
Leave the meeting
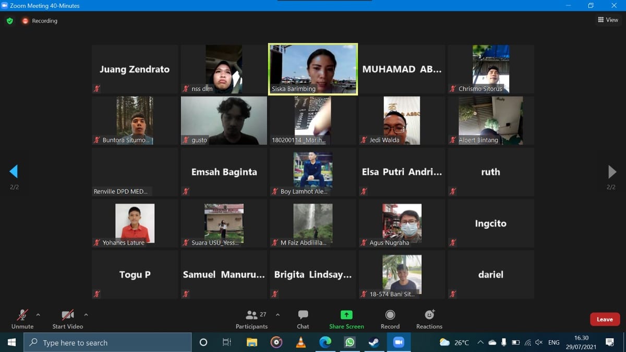coord(605,319)
